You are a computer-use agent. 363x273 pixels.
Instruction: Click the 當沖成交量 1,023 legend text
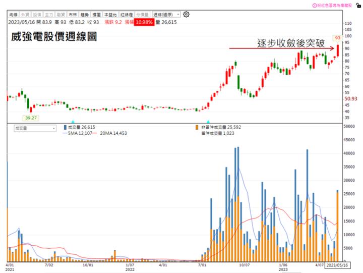point(218,133)
